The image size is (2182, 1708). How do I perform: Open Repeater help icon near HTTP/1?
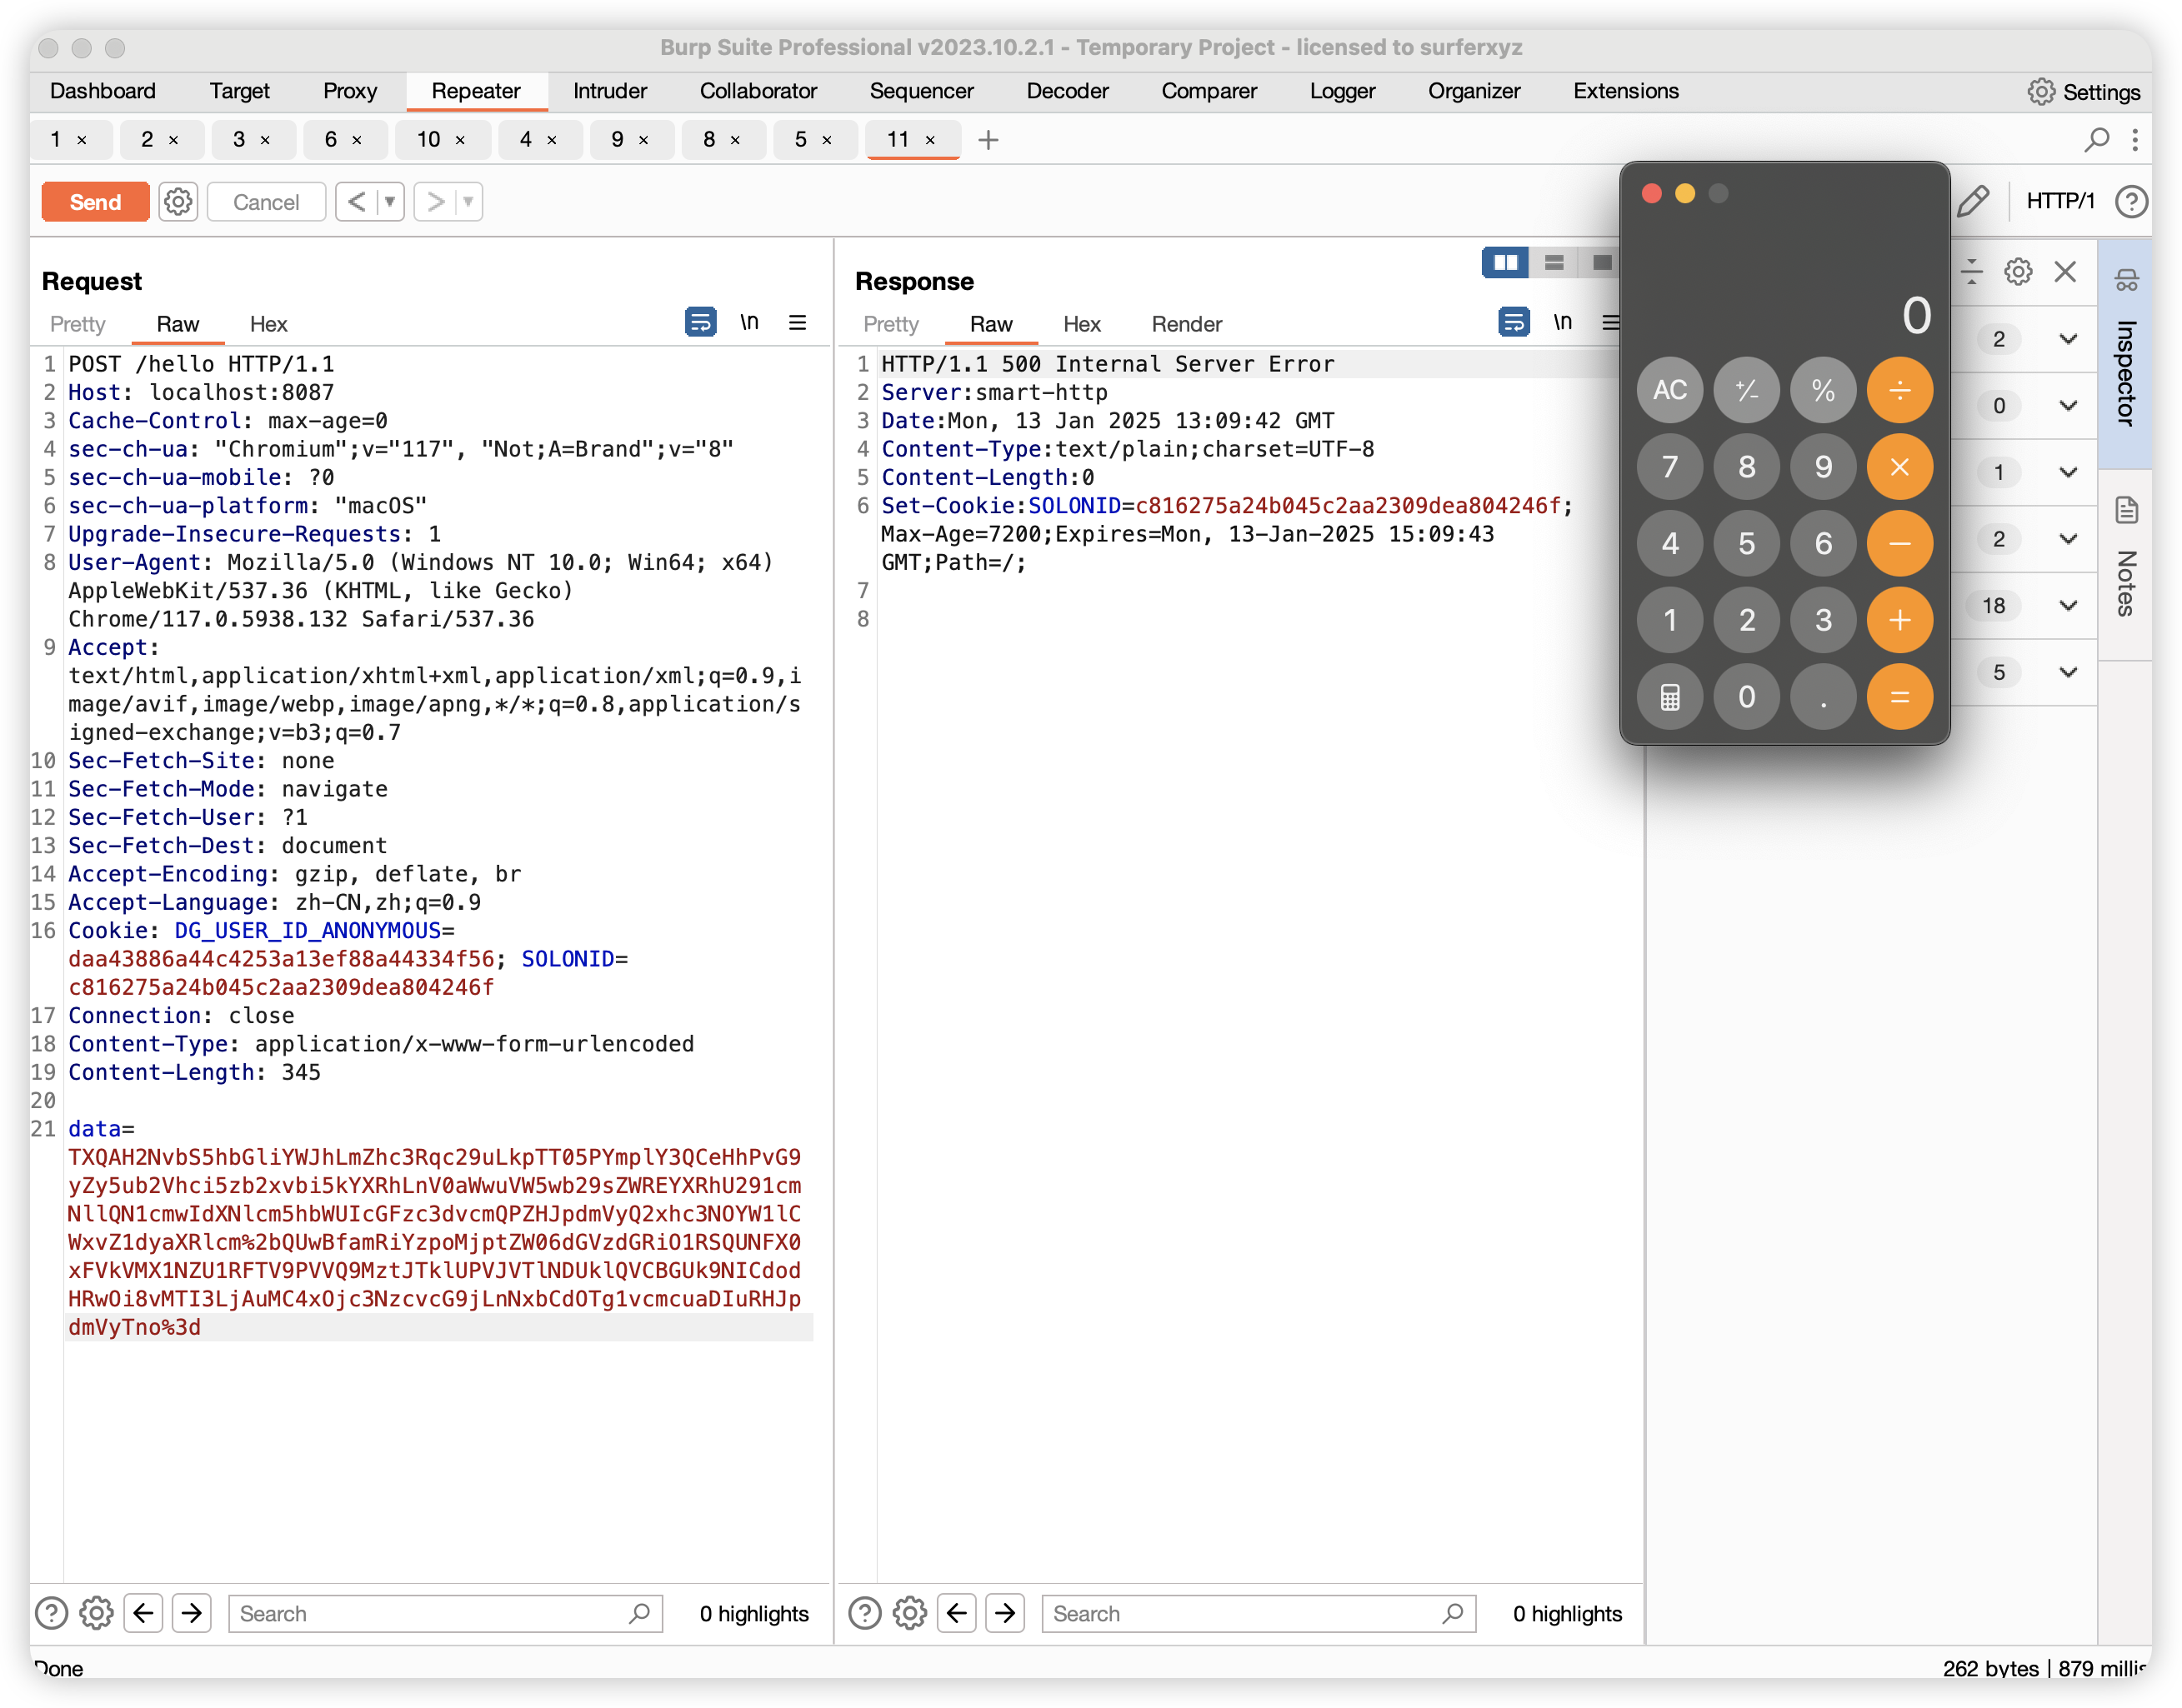pyautogui.click(x=2131, y=201)
